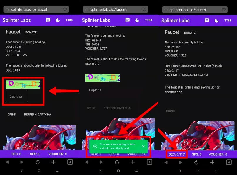Add new tab on the bordered-Captcha page
This screenshot has height=175, width=237.
tap(53, 162)
